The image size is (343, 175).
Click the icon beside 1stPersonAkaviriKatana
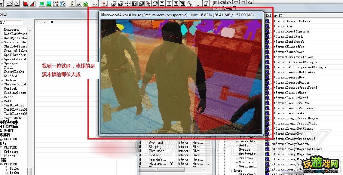tap(267, 21)
